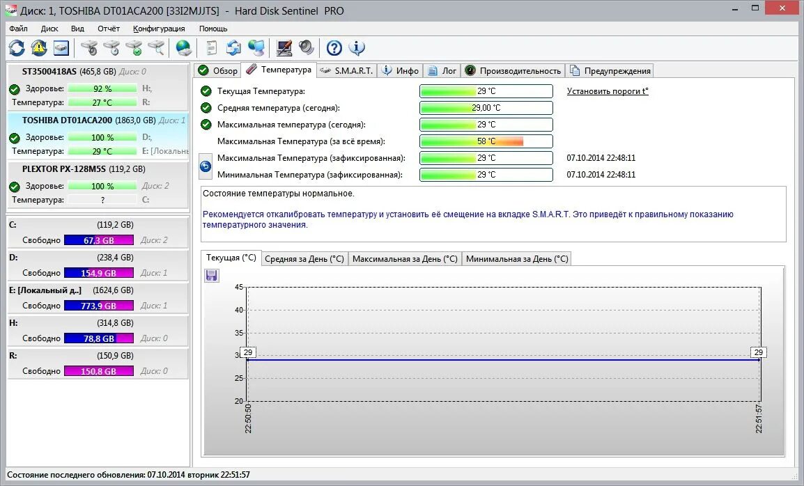This screenshot has width=804, height=486.
Task: Click the blue reset arrow beside recorded temperatures
Action: click(205, 166)
